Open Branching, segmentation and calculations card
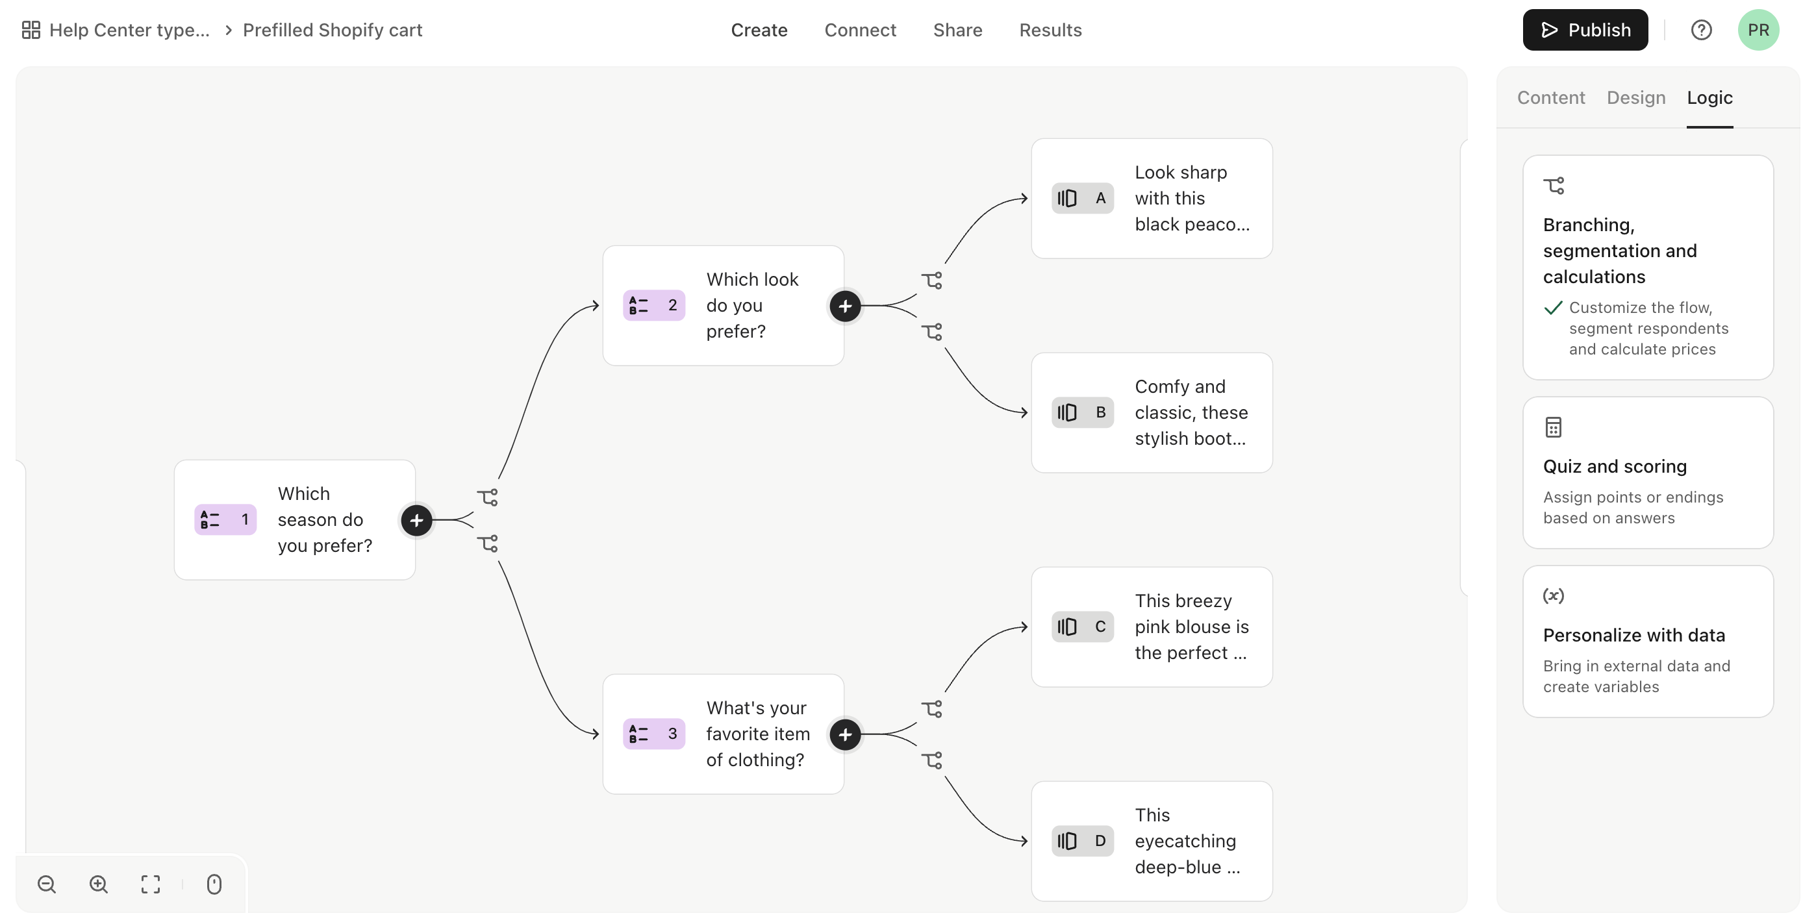Image resolution: width=1816 pixels, height=922 pixels. (x=1648, y=267)
